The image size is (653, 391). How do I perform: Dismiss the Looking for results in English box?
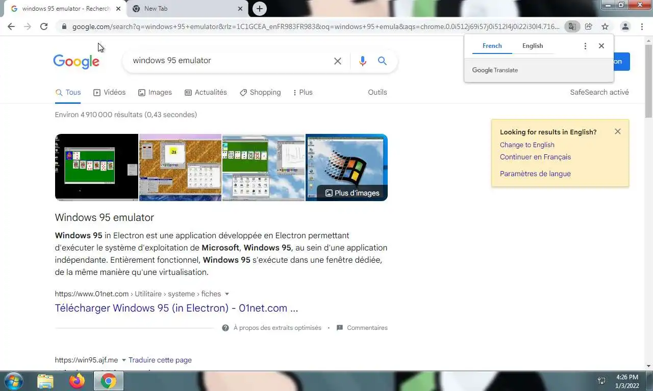pyautogui.click(x=618, y=131)
